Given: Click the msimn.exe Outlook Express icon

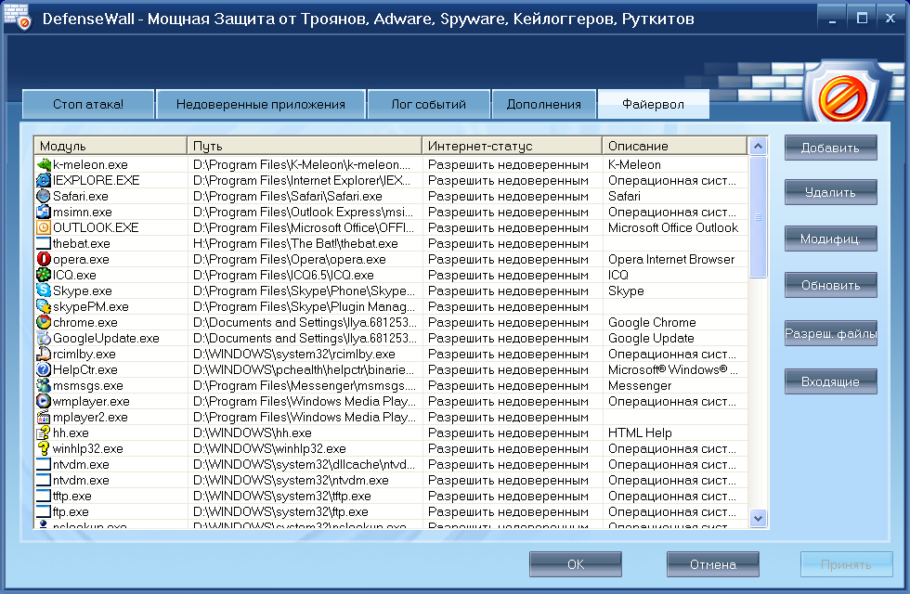Looking at the screenshot, I should pos(44,212).
